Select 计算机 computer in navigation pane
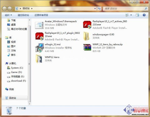This screenshot has height=117, width=150. pyautogui.click(x=11, y=63)
